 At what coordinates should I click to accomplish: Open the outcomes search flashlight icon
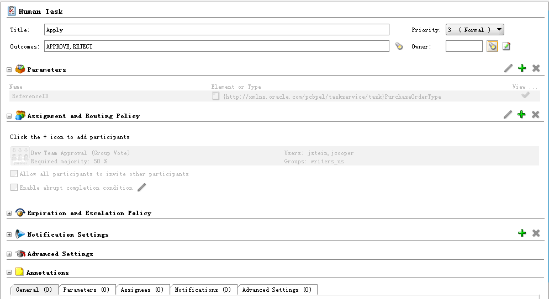coord(399,46)
